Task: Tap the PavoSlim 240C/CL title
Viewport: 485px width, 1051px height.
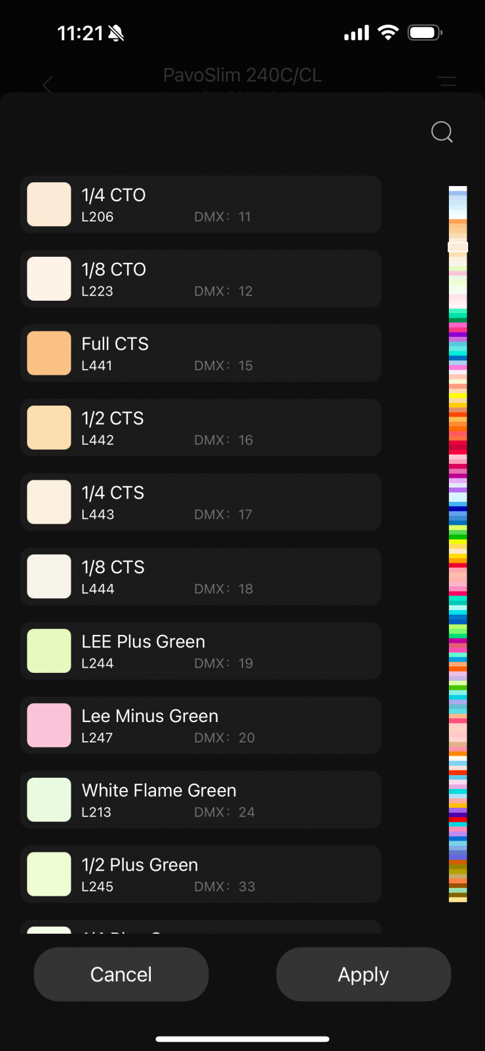Action: 242,75
